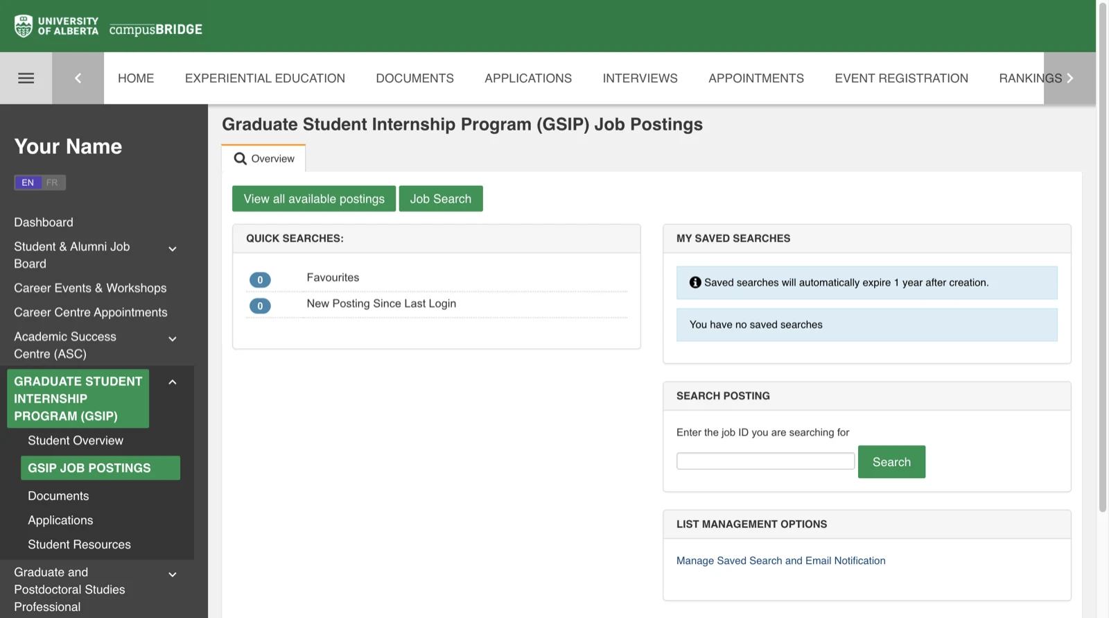1109x618 pixels.
Task: Open Applications under GSIP sidebar
Action: tap(60, 520)
